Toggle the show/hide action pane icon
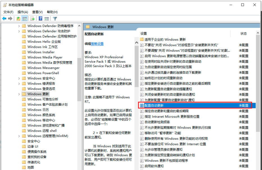Screen dimensions: 262x170 tap(46, 19)
